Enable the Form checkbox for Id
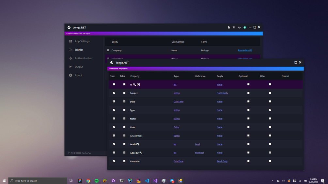This screenshot has height=184, width=328. pyautogui.click(x=114, y=84)
